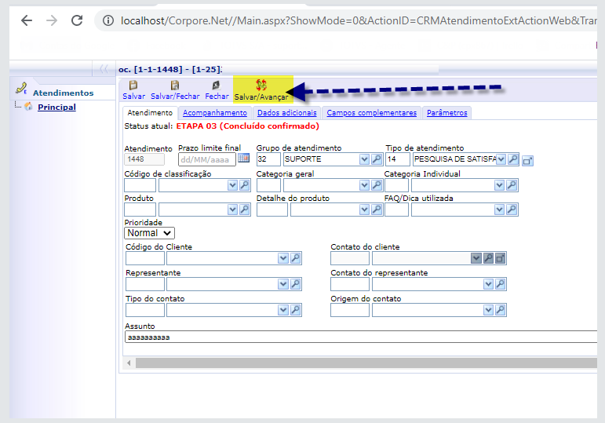Select the Atendimento tab
Image resolution: width=605 pixels, height=423 pixels.
150,113
